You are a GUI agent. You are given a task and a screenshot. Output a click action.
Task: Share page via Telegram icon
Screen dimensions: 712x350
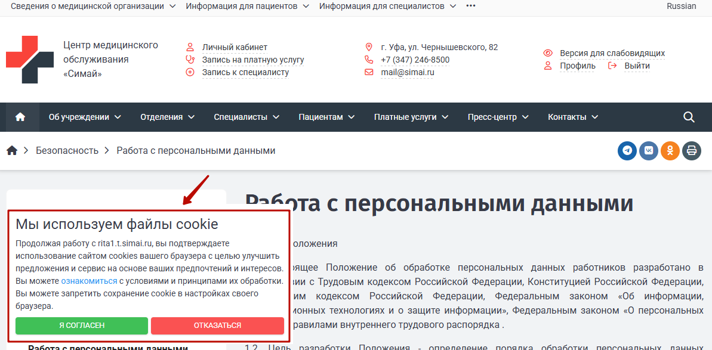[x=627, y=150]
